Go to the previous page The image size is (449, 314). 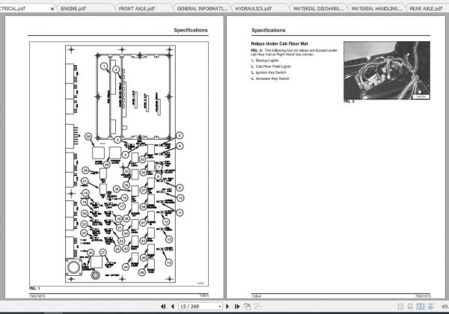[x=172, y=307]
